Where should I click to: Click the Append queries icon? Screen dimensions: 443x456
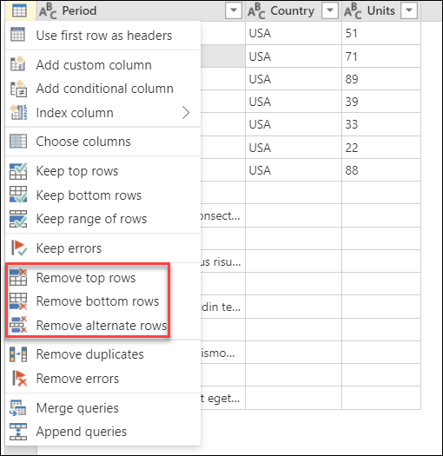pos(18,432)
